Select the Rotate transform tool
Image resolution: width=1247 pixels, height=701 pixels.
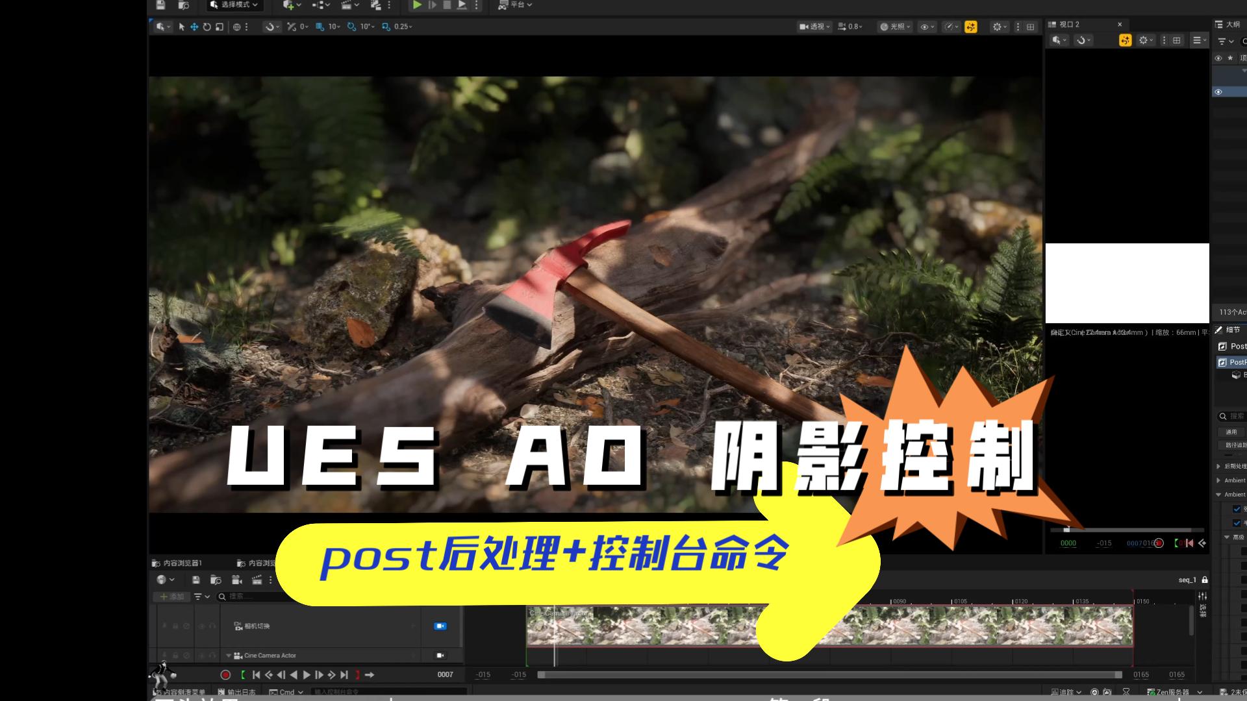click(x=207, y=27)
